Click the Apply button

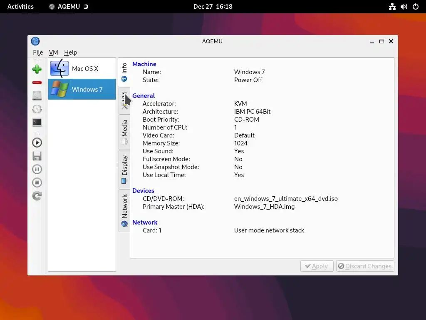[x=317, y=266]
